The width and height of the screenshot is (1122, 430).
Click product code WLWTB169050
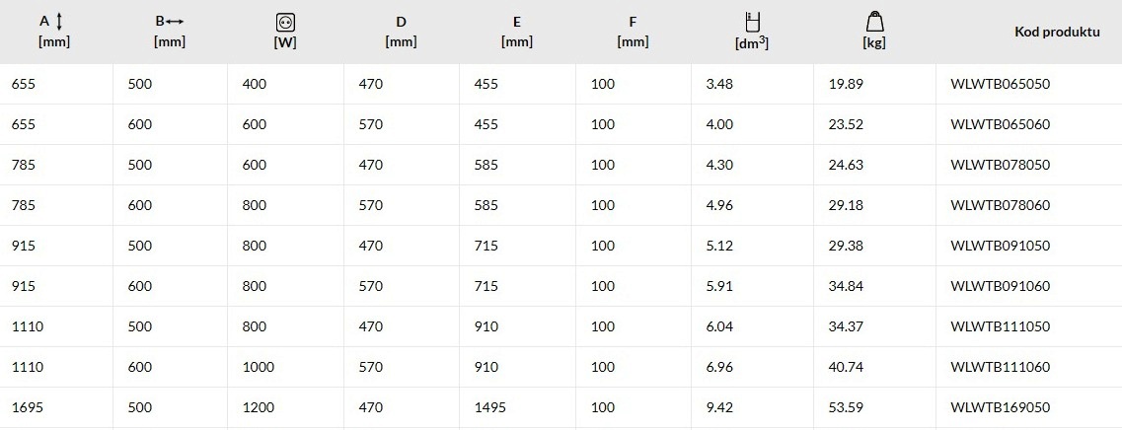click(x=1001, y=407)
